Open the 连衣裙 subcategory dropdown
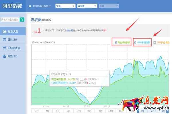Screen dimensions: 172x114 [87, 6]
